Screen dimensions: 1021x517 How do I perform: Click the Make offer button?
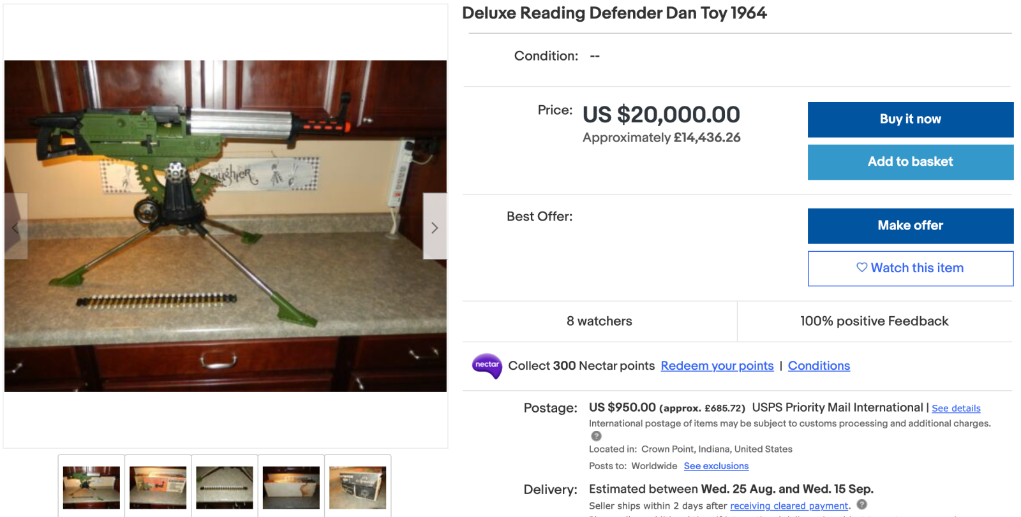tap(910, 226)
